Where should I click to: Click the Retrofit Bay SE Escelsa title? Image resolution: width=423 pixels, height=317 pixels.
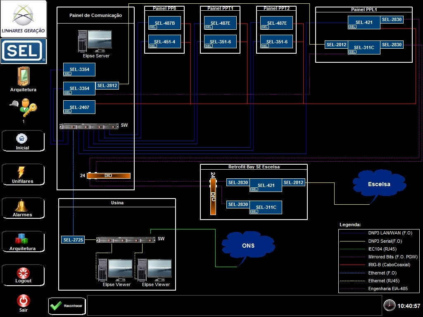pyautogui.click(x=254, y=167)
